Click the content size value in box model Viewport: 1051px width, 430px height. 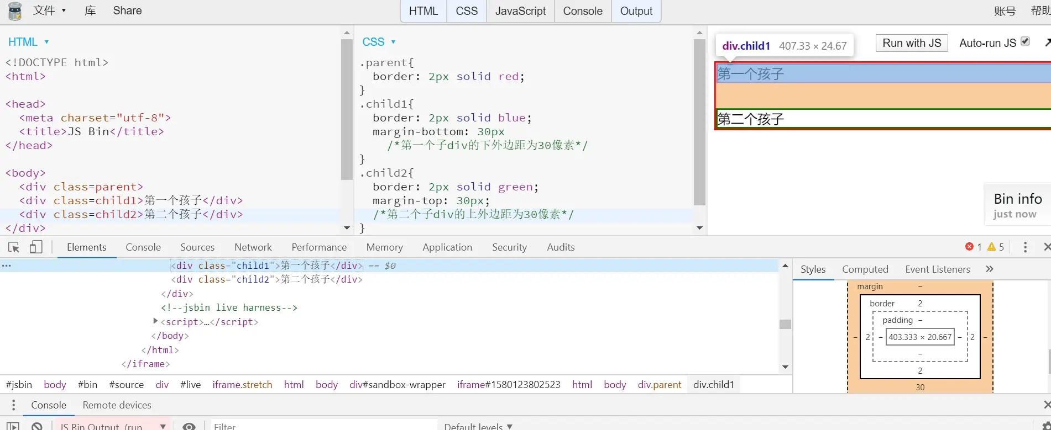(x=920, y=337)
